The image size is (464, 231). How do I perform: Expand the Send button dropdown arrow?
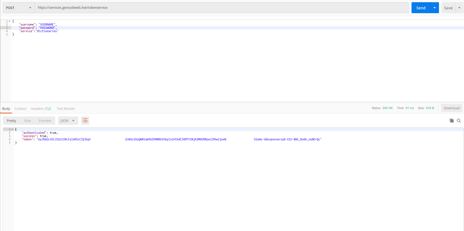click(x=435, y=8)
